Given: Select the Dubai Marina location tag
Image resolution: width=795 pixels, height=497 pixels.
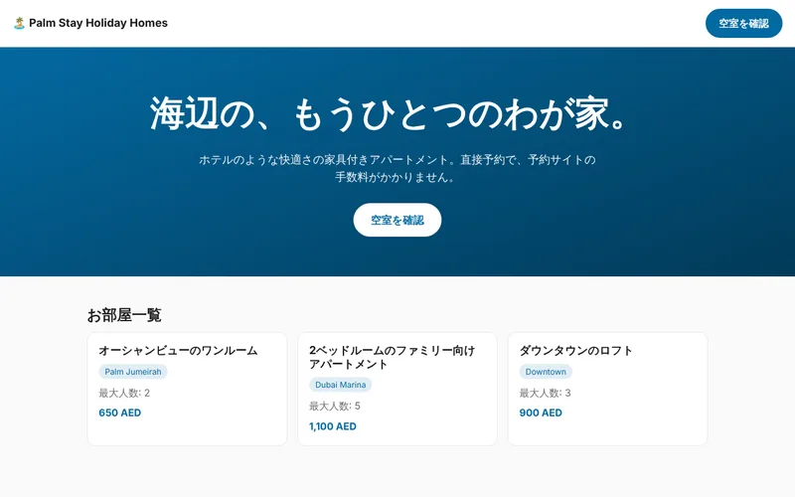Looking at the screenshot, I should click(340, 385).
